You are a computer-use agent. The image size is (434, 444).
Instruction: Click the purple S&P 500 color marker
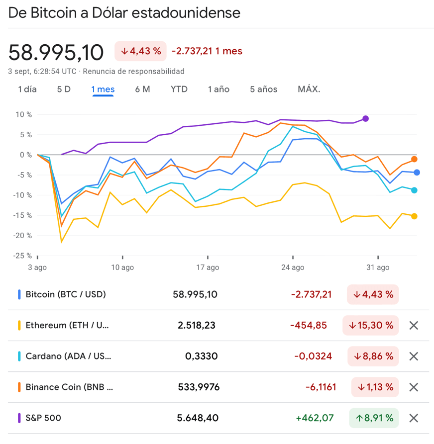tap(19, 418)
